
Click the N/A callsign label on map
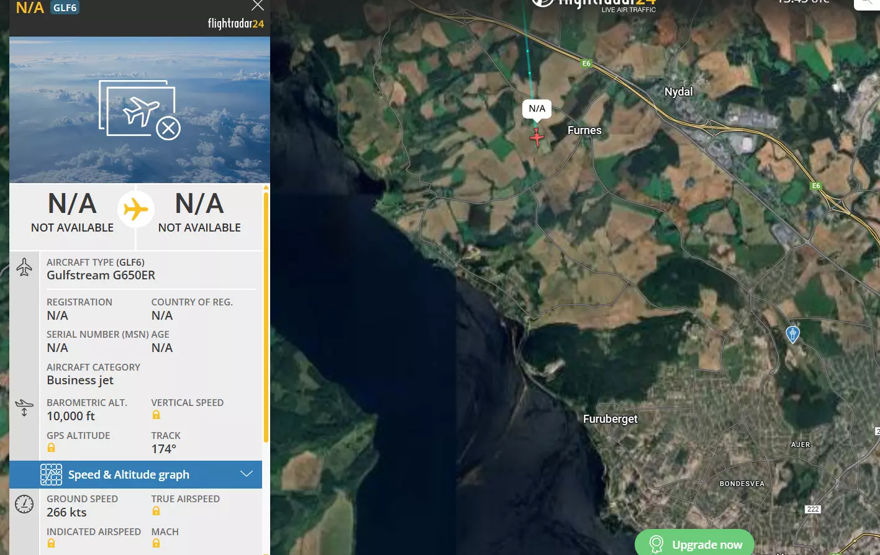click(537, 109)
